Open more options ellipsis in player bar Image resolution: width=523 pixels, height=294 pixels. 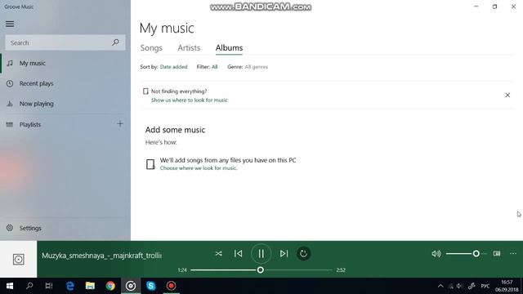click(x=513, y=254)
